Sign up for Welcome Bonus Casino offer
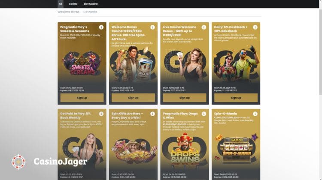 [133, 98]
